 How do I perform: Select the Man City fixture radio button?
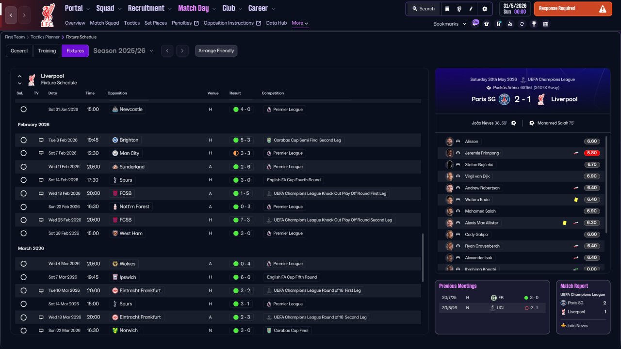tap(23, 153)
